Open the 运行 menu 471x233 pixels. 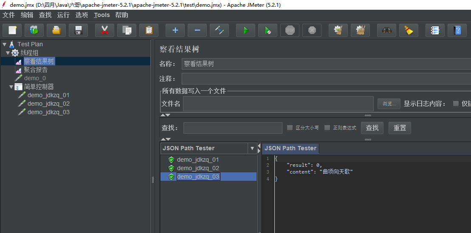click(x=63, y=15)
